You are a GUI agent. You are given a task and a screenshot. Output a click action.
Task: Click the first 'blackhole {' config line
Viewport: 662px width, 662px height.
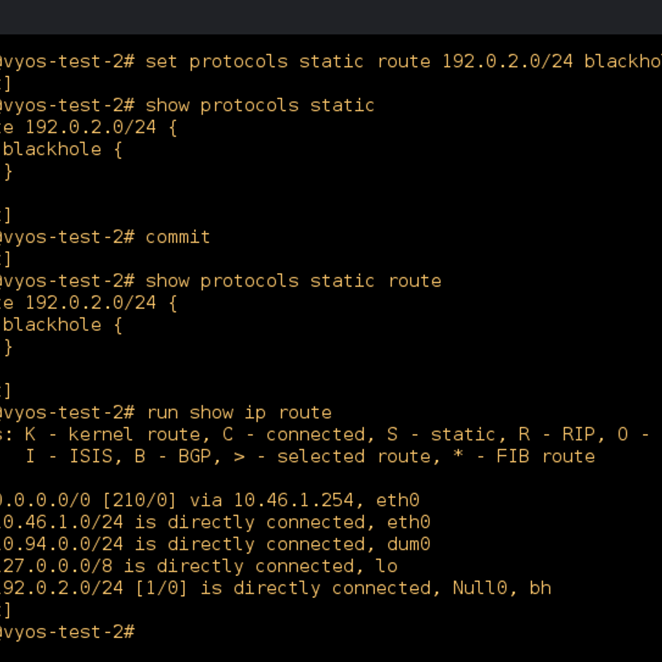point(62,150)
